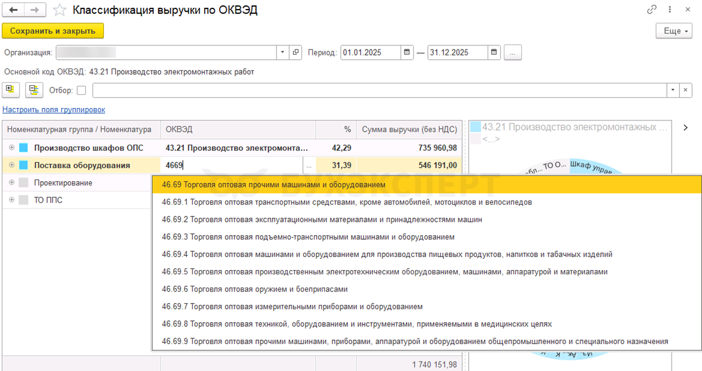Viewport: 702px width, 371px height.
Task: Select 46.69.5 производственным электротехническим оборудованием option
Action: (384, 272)
